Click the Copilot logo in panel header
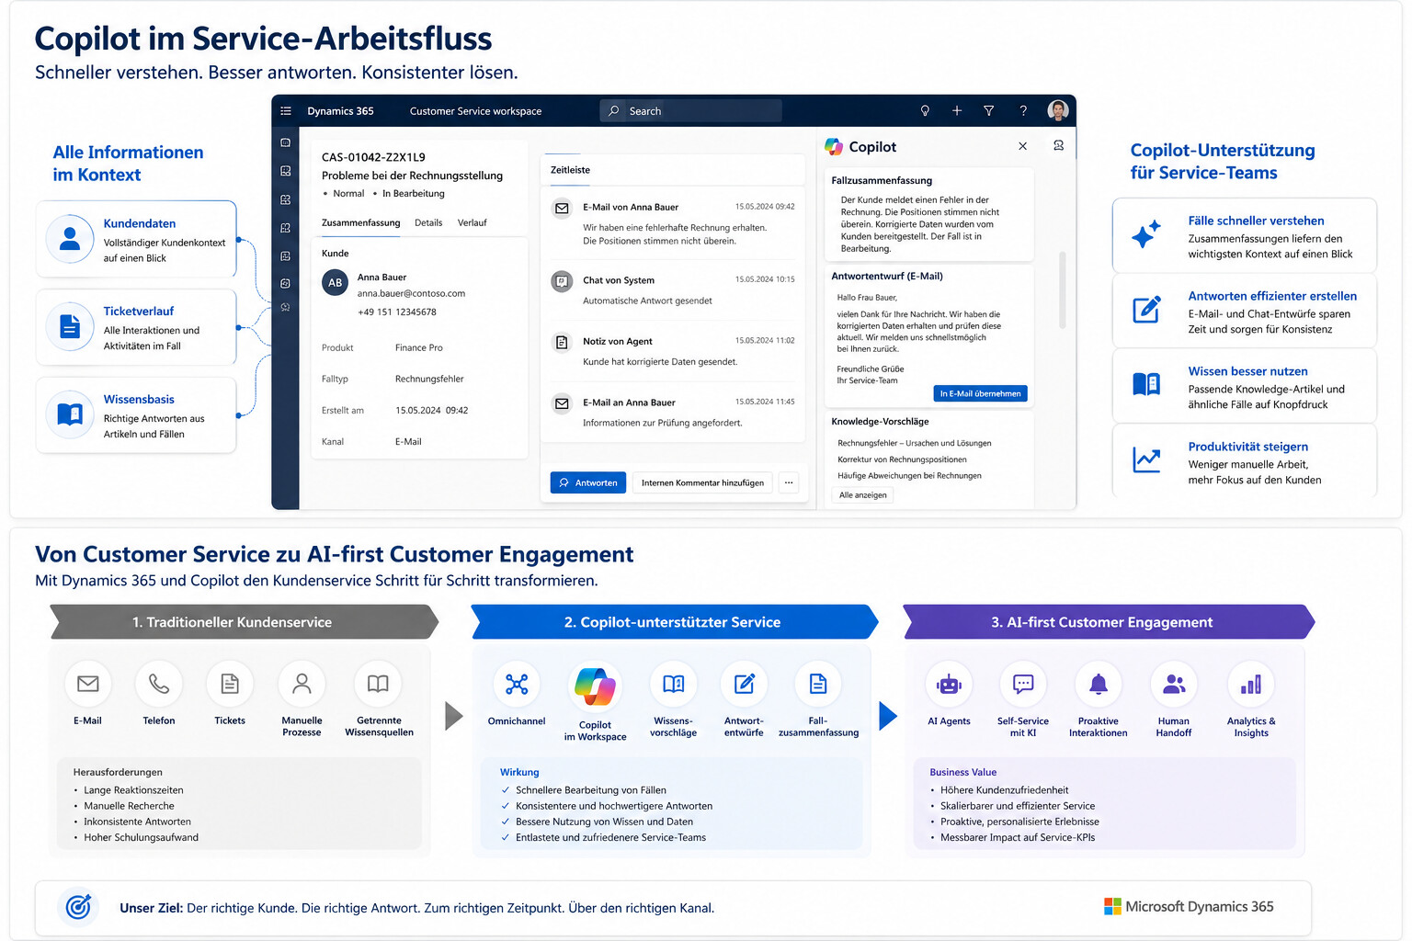Image resolution: width=1412 pixels, height=941 pixels. point(834,147)
